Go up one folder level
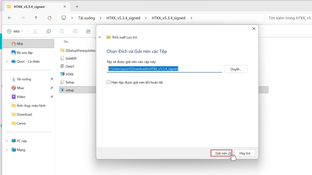 [36, 18]
